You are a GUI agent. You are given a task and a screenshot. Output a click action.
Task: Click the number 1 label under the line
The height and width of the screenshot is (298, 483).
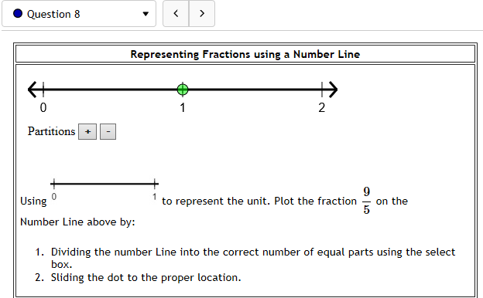(183, 107)
